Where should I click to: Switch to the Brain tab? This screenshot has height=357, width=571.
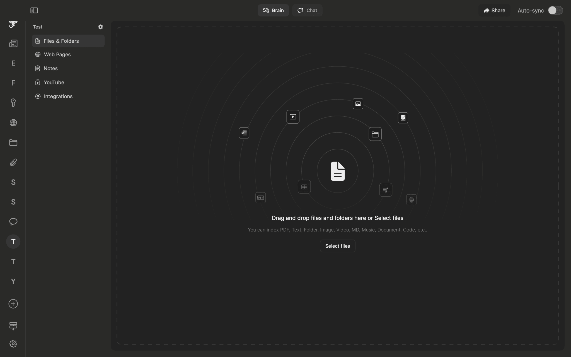pos(273,11)
